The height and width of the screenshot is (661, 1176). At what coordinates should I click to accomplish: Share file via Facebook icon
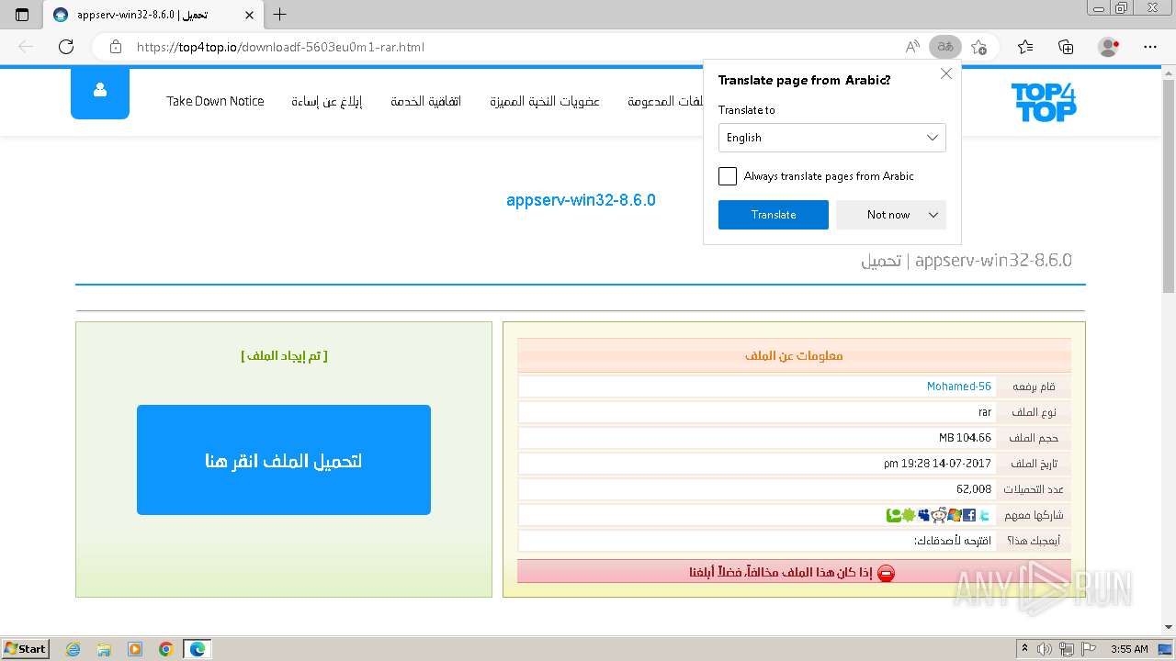click(969, 515)
